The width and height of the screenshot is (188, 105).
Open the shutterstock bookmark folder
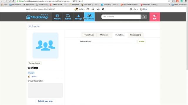click(15, 5)
